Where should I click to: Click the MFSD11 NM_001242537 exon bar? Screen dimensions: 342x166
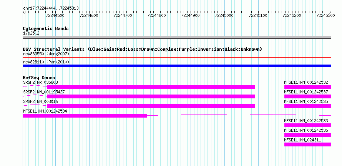pyautogui.click(x=308, y=96)
